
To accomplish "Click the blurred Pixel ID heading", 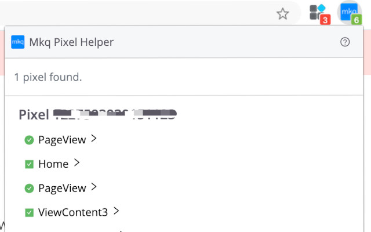I will 97,114.
